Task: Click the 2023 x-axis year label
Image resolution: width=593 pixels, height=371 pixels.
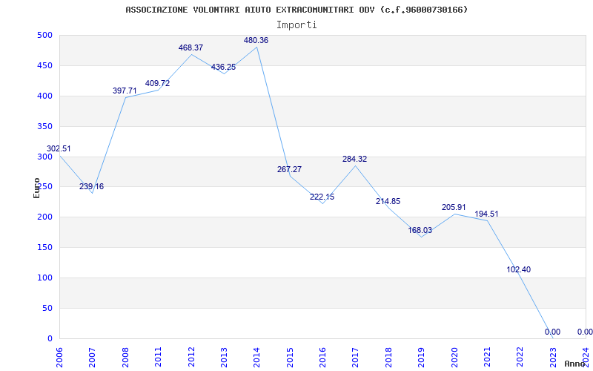Action: point(553,357)
